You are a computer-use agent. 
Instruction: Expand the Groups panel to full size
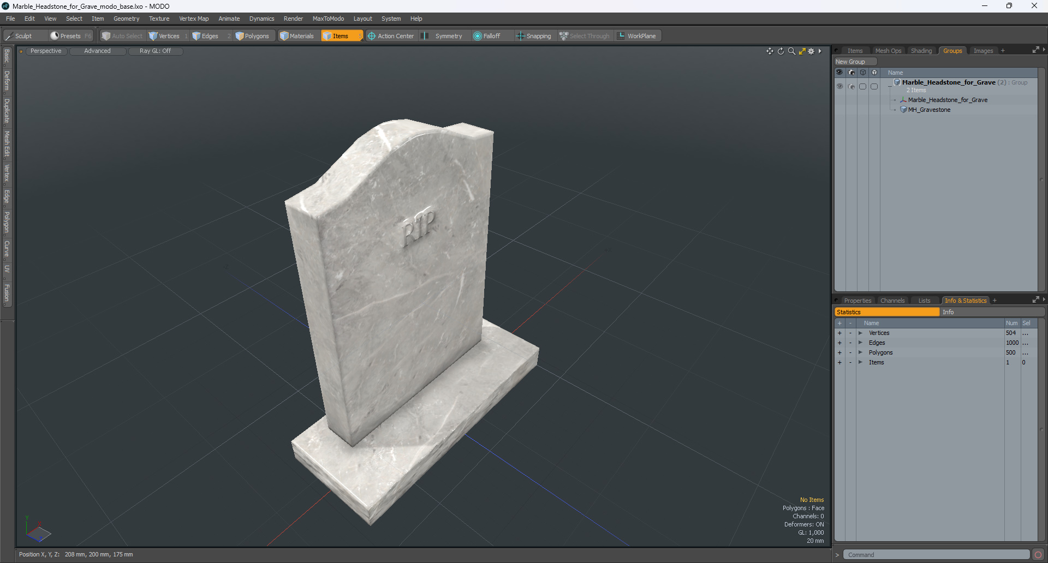tap(1035, 50)
